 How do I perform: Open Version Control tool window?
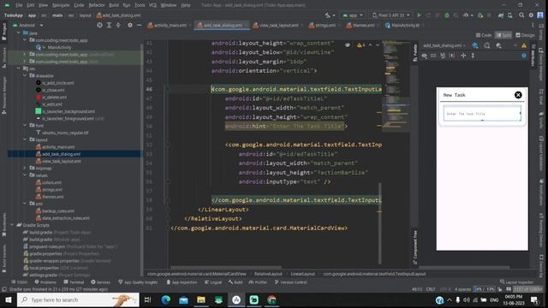[x=291, y=281]
